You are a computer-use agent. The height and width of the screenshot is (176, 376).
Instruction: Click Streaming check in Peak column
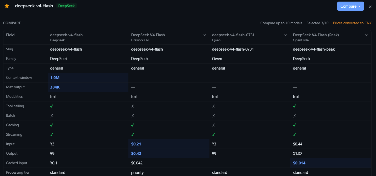pyautogui.click(x=294, y=134)
